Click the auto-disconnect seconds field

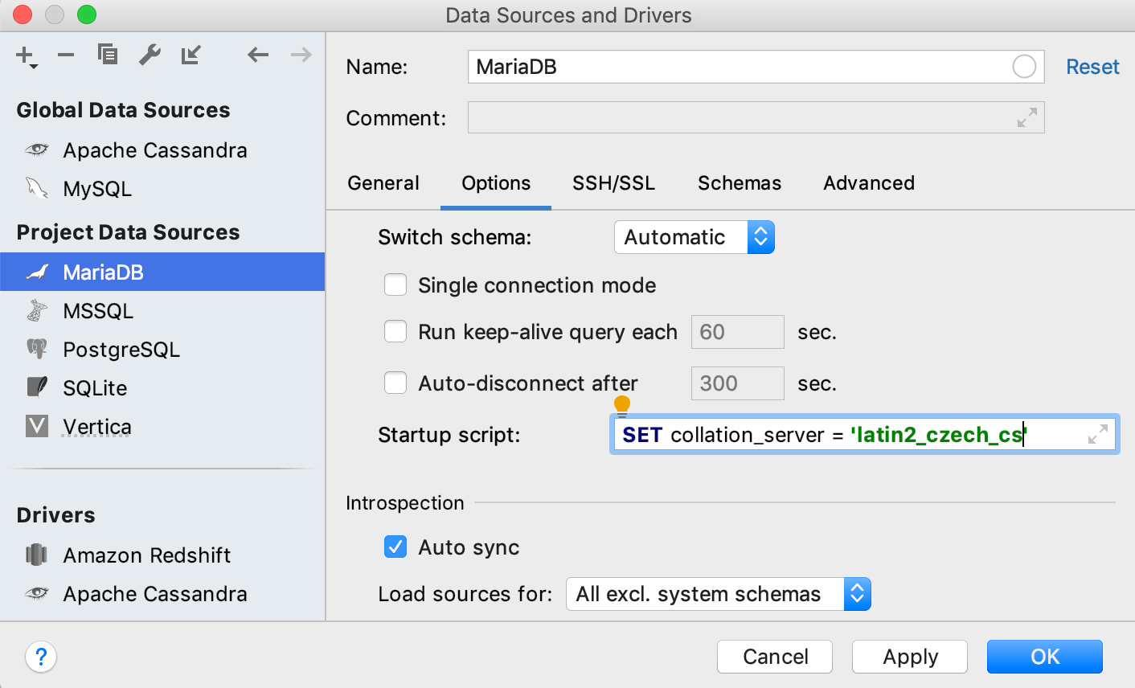[738, 383]
